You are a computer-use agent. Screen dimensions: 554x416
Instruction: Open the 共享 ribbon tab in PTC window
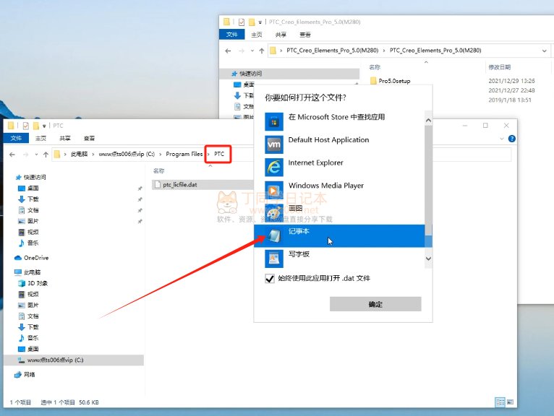point(65,138)
